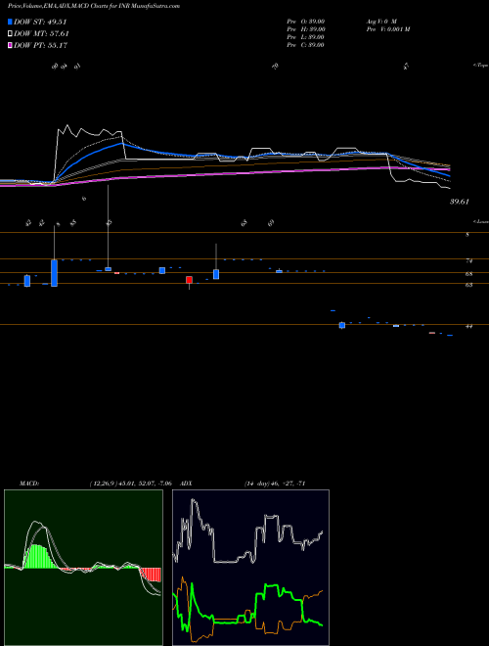The height and width of the screenshot is (646, 489).
Task: Select the 'DOW MT: 57.61' legend label
Action: click(x=41, y=34)
